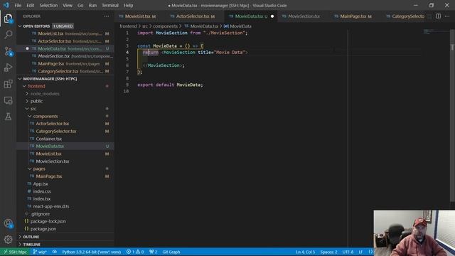
Task: Click the components breadcrumb segment
Action: click(165, 26)
